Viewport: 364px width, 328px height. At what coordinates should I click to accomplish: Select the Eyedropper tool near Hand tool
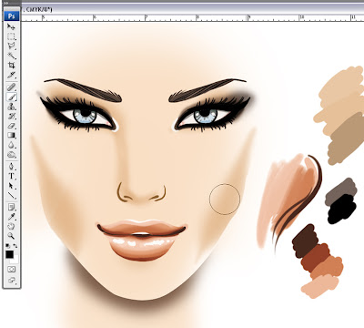tap(11, 217)
